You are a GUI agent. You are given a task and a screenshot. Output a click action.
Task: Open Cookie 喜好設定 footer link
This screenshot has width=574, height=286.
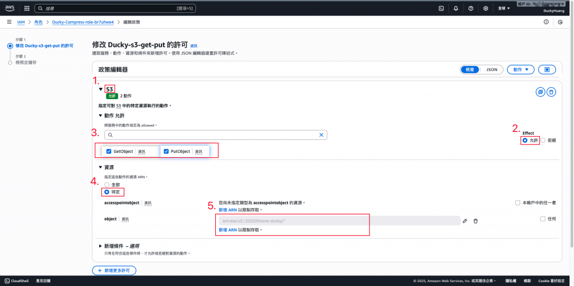[x=553, y=281]
